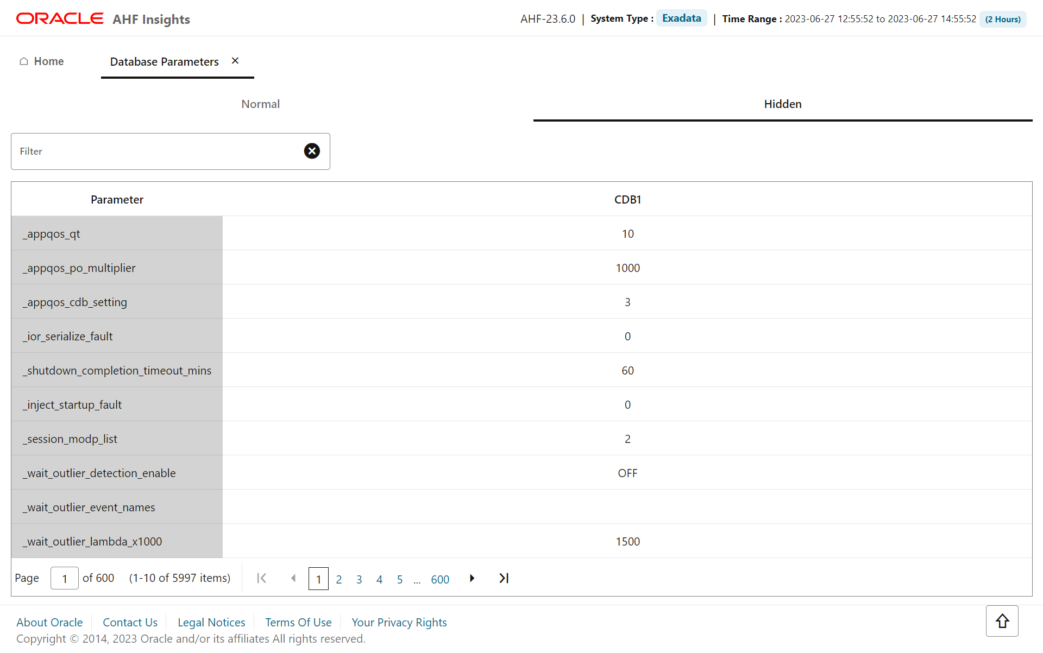The image size is (1043, 653).
Task: Select the _appqos_po_multiplier parameter
Action: pyautogui.click(x=117, y=268)
